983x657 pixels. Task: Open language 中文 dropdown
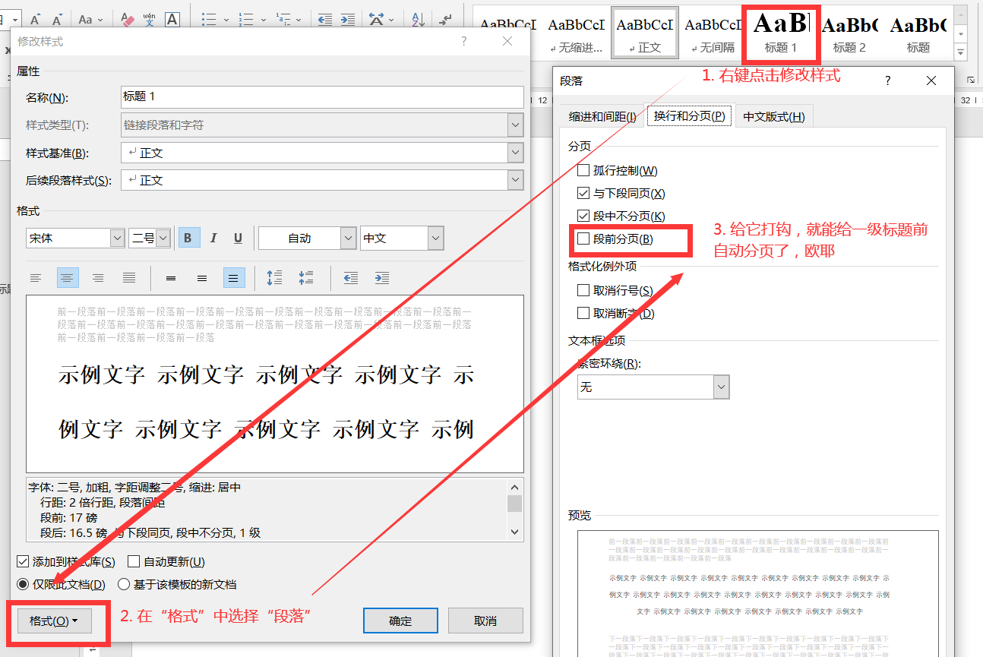(x=435, y=238)
